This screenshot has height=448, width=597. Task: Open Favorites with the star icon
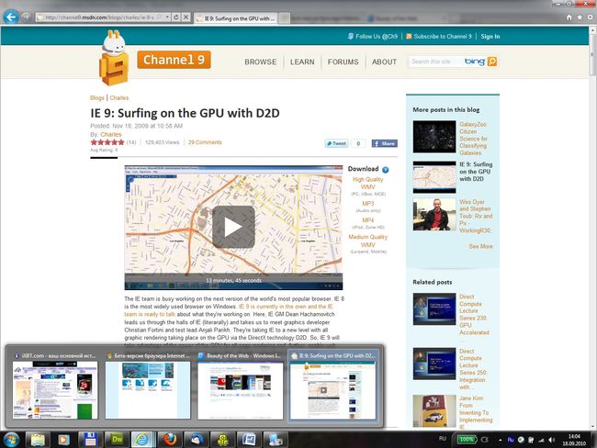580,17
